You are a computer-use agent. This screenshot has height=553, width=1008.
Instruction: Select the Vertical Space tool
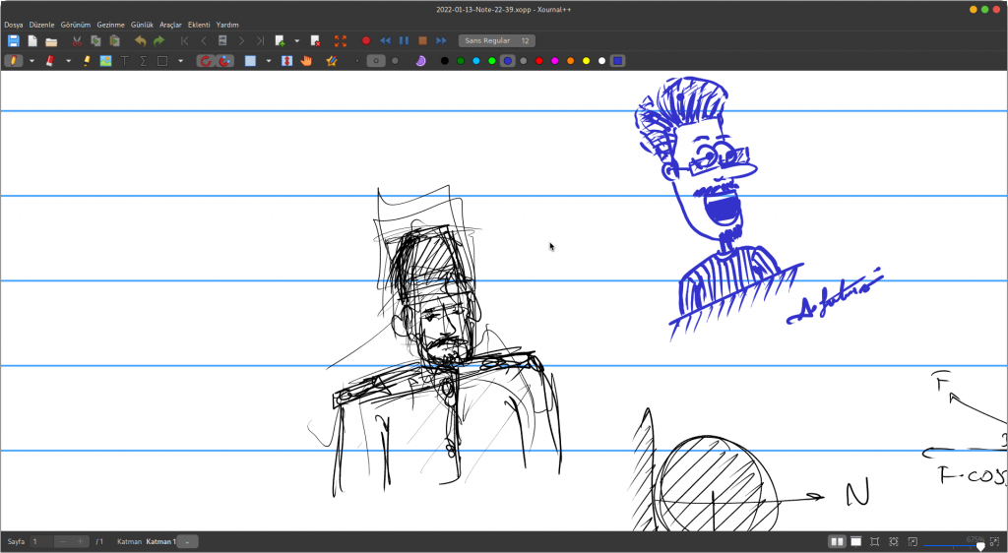[287, 61]
